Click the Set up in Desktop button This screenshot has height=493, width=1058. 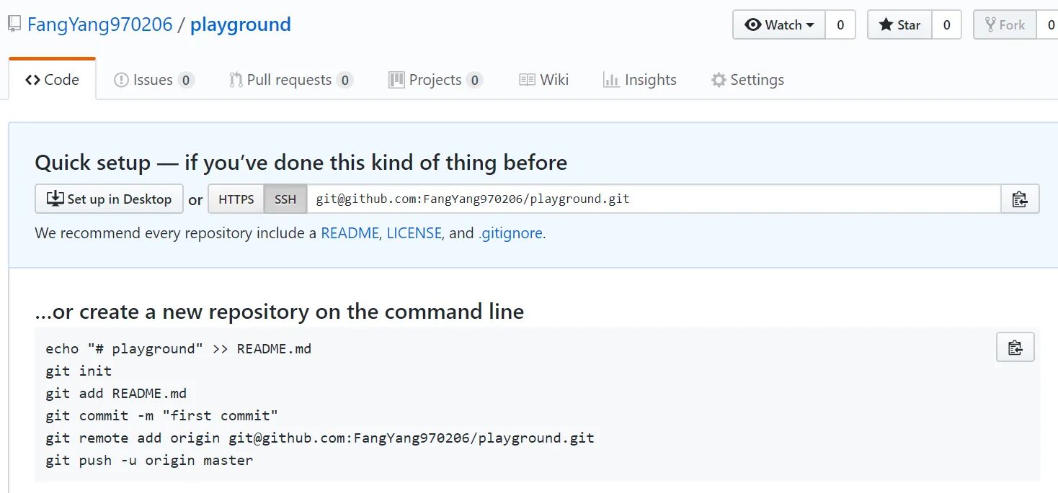click(x=109, y=199)
